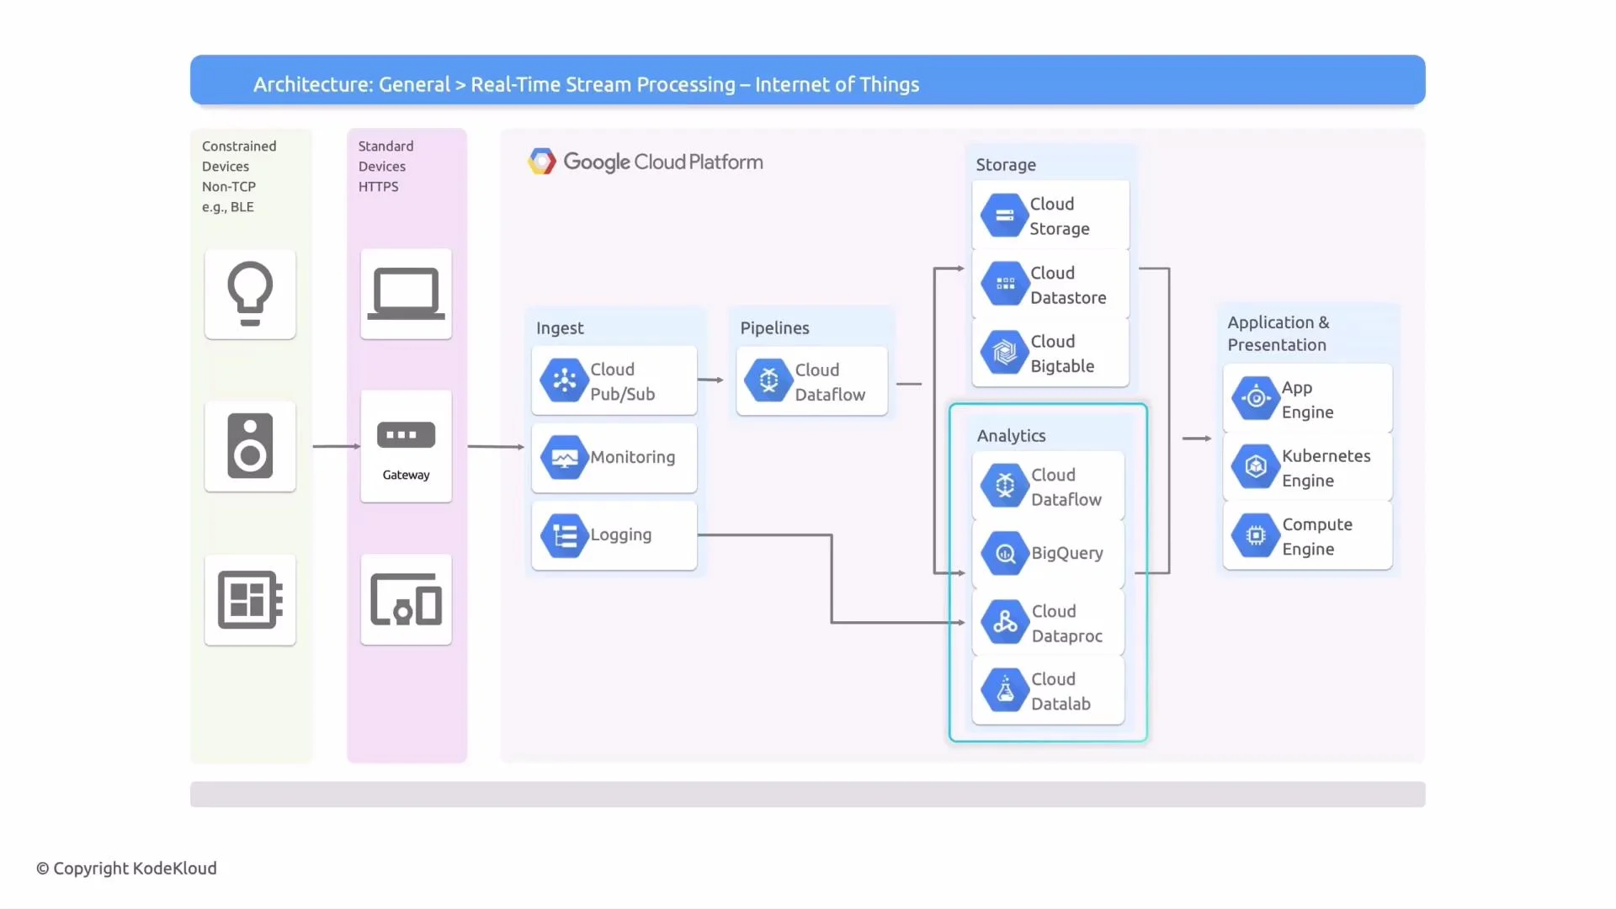Screen dimensions: 1616x909
Task: Click the multi-device screens icon
Action: tap(406, 599)
